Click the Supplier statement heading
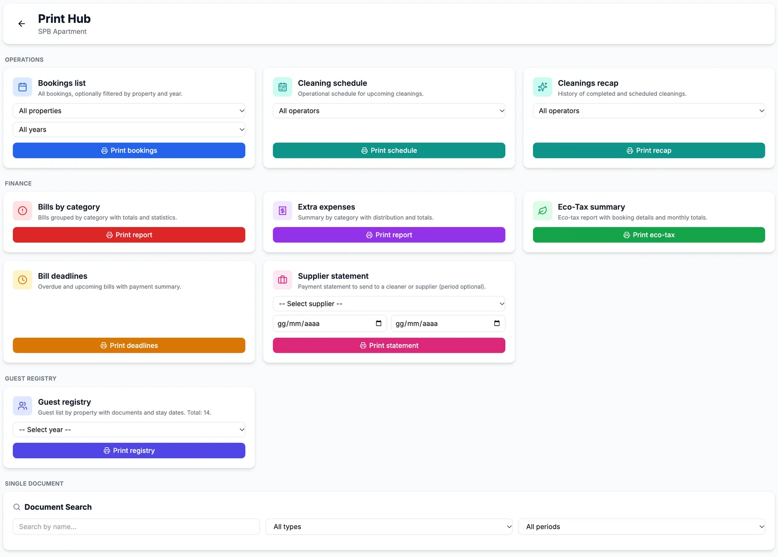 click(333, 276)
